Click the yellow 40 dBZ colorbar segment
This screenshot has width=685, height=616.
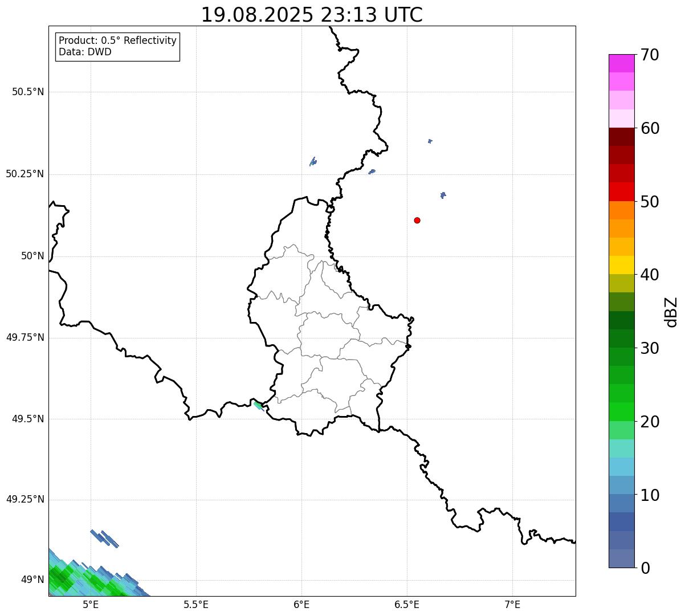[621, 265]
